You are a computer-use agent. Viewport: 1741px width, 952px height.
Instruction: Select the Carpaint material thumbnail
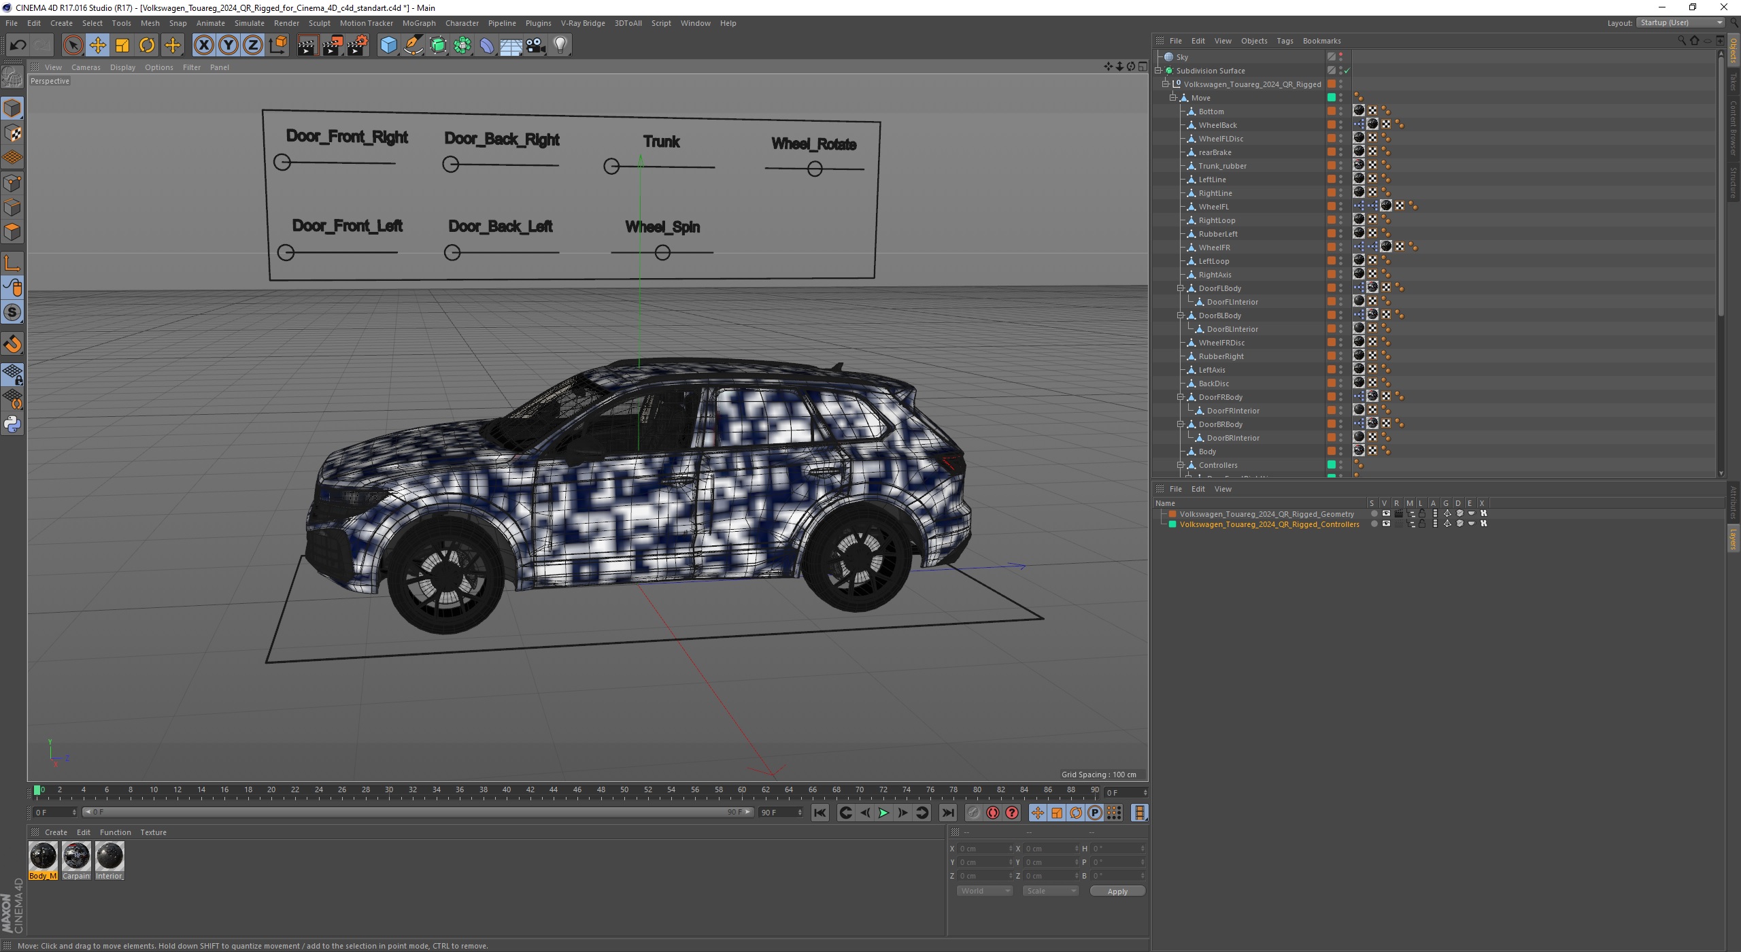point(76,857)
